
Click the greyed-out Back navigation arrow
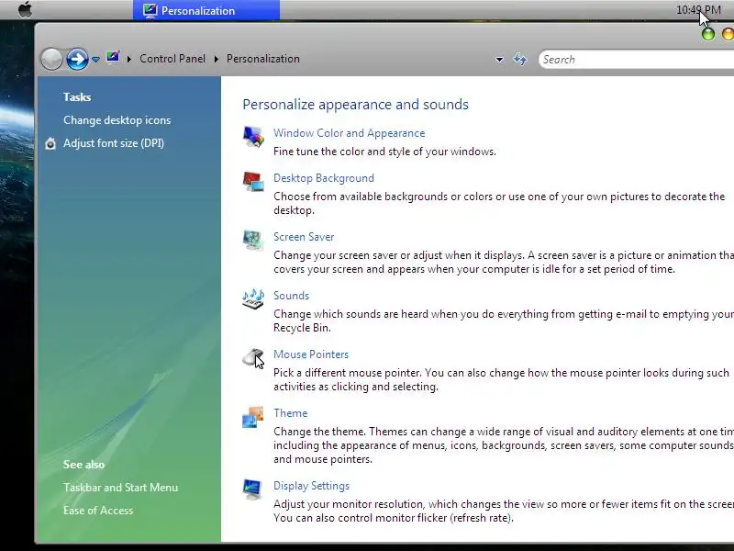[51, 59]
